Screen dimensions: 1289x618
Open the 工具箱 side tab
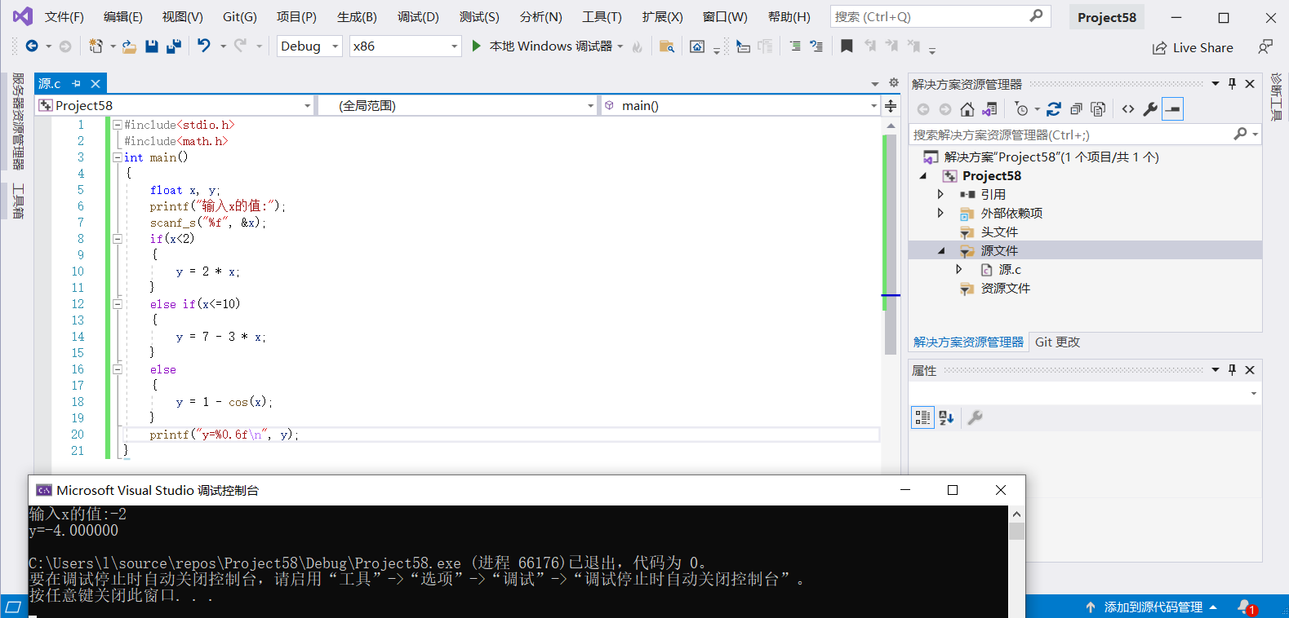click(17, 201)
